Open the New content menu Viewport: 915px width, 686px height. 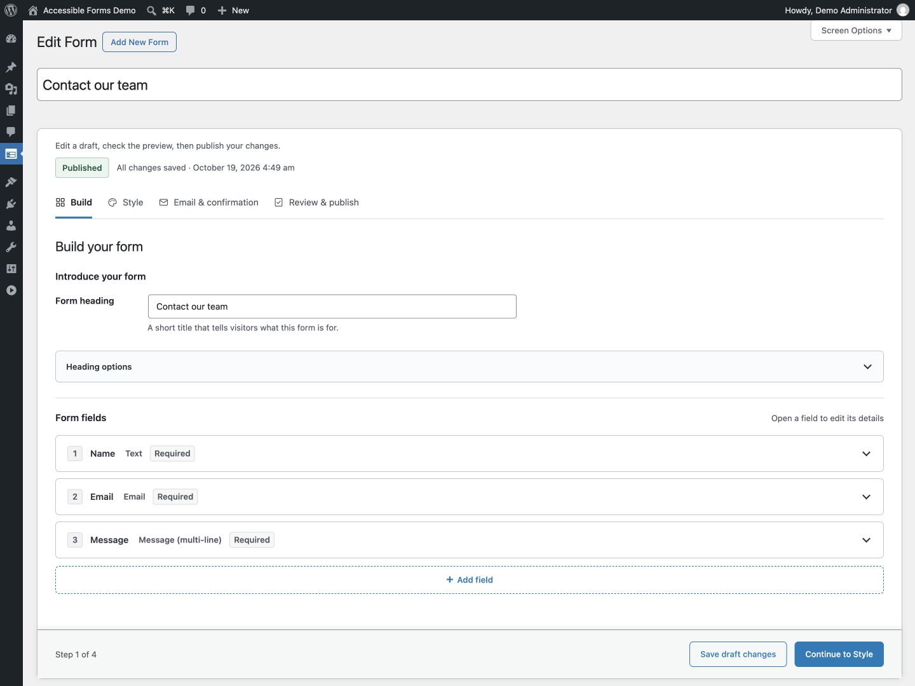tap(233, 10)
